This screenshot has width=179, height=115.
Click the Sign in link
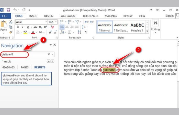pyautogui.click(x=170, y=16)
